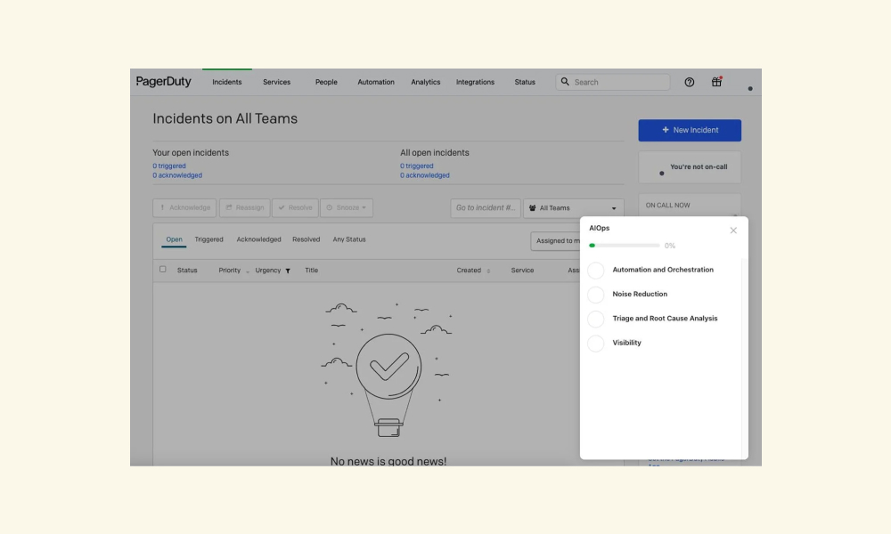Click the Go to incident # field
The width and height of the screenshot is (891, 534).
click(486, 207)
